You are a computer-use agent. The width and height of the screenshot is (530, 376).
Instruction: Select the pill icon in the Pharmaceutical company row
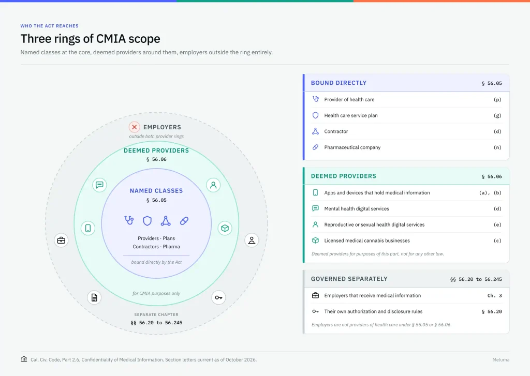pos(315,147)
